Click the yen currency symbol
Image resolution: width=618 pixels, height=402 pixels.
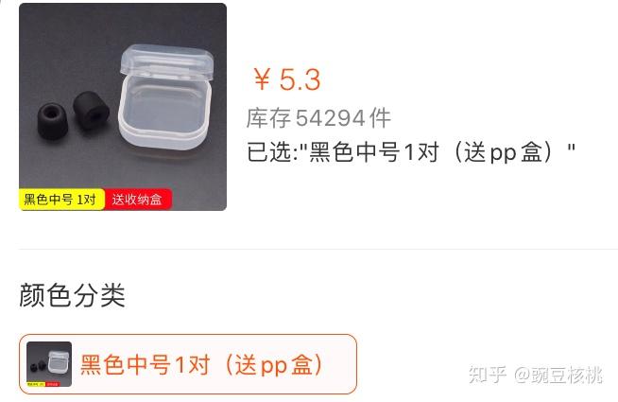click(262, 79)
